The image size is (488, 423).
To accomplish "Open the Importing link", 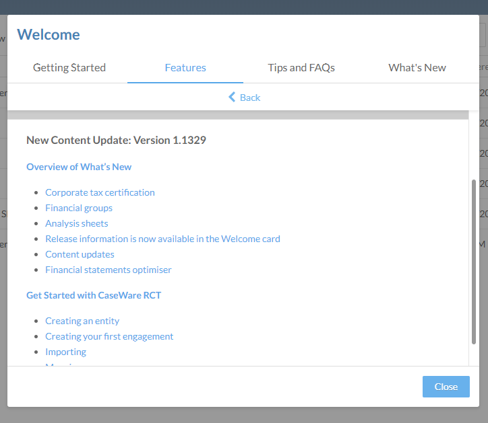I will coord(65,352).
